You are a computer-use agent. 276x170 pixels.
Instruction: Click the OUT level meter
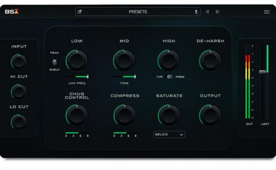(x=248, y=82)
